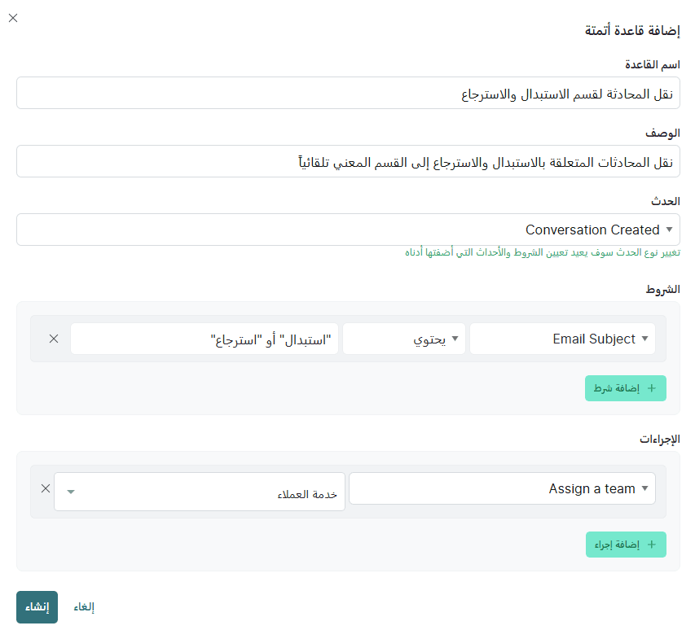The height and width of the screenshot is (630, 695).
Task: Open the يحتوي operator dropdown
Action: pos(404,339)
